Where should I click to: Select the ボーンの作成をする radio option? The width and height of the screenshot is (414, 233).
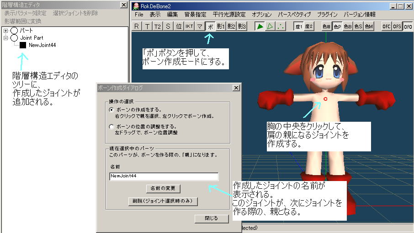click(112, 110)
